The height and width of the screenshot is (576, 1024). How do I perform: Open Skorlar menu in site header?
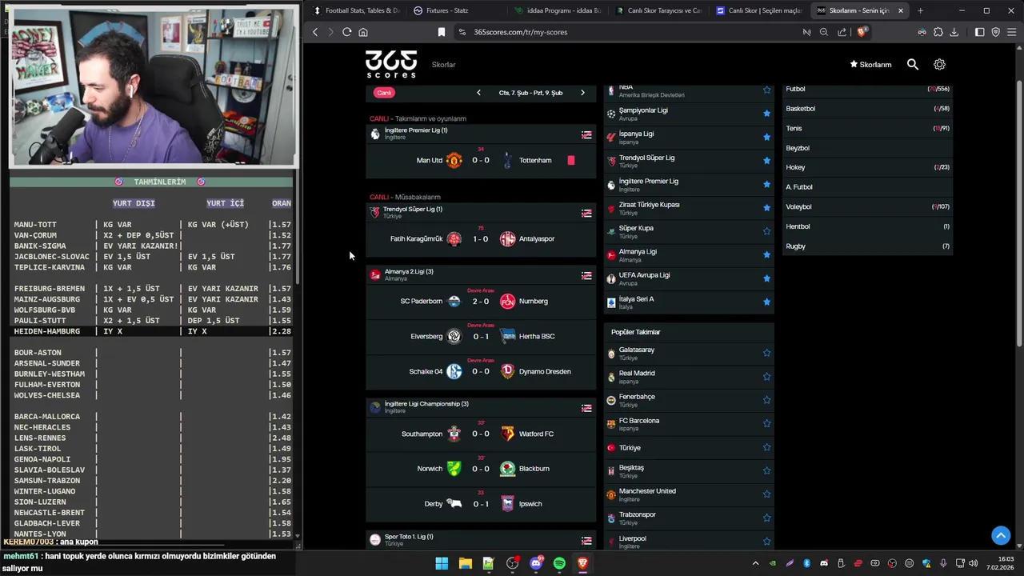tap(443, 65)
